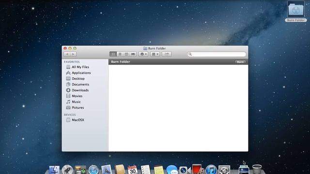This screenshot has width=310, height=174.
Task: Open Reminders from the Dock
Action: (x=146, y=170)
